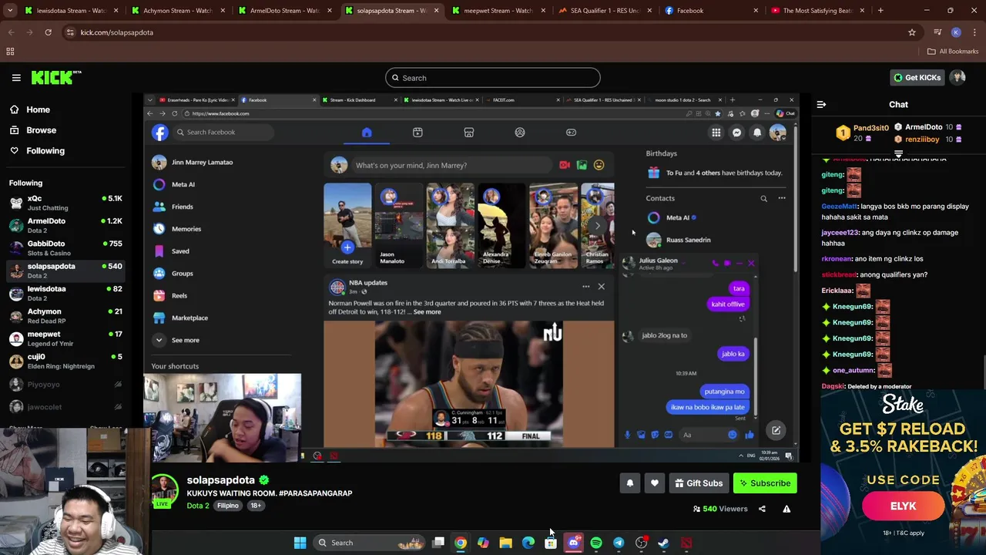Viewport: 986px width, 555px height.
Task: Open Achymon channel in sidebar
Action: tap(65, 316)
